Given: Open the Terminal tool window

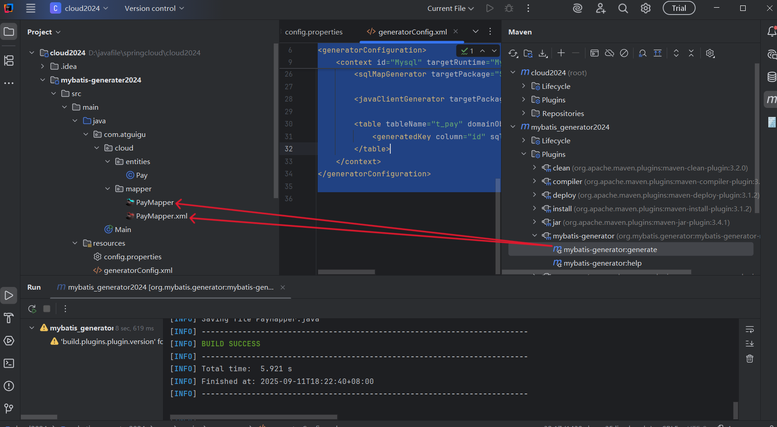Looking at the screenshot, I should (9, 363).
